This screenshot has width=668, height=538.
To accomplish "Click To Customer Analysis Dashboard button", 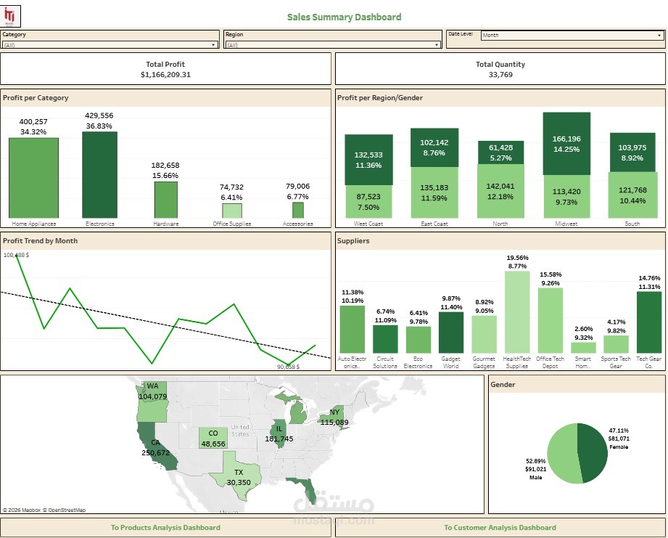I will pyautogui.click(x=500, y=528).
